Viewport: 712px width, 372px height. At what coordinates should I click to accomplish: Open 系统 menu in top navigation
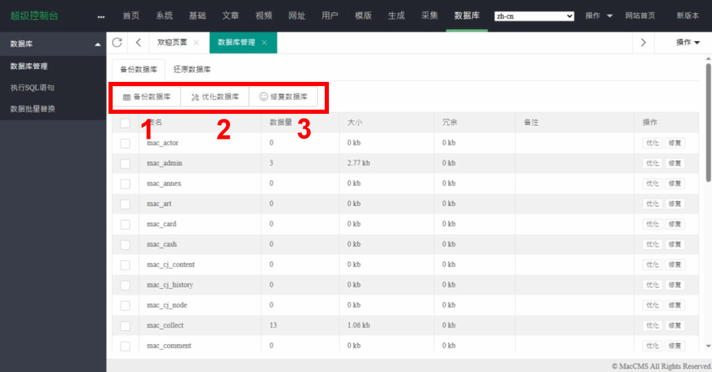(x=164, y=16)
